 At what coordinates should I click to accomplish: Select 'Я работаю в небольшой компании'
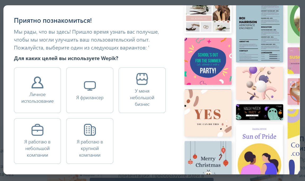coord(37,141)
